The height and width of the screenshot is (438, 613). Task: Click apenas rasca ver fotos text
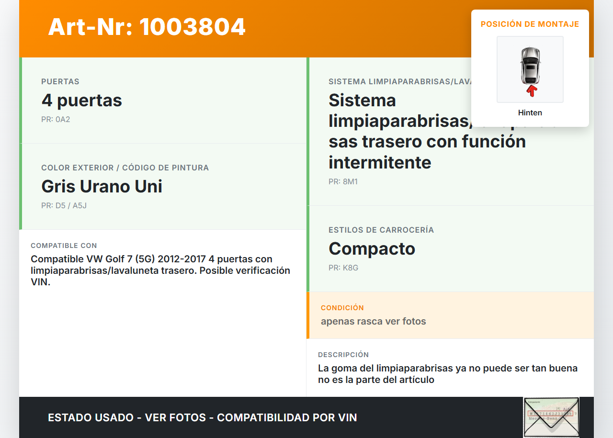pos(374,321)
